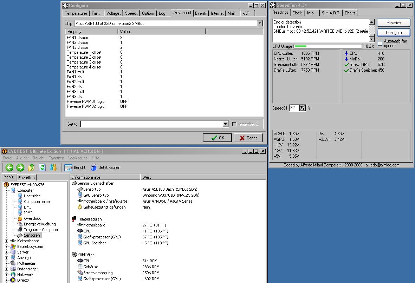Open the Clock tab in SpeedFan
The width and height of the screenshot is (415, 283).
click(297, 13)
